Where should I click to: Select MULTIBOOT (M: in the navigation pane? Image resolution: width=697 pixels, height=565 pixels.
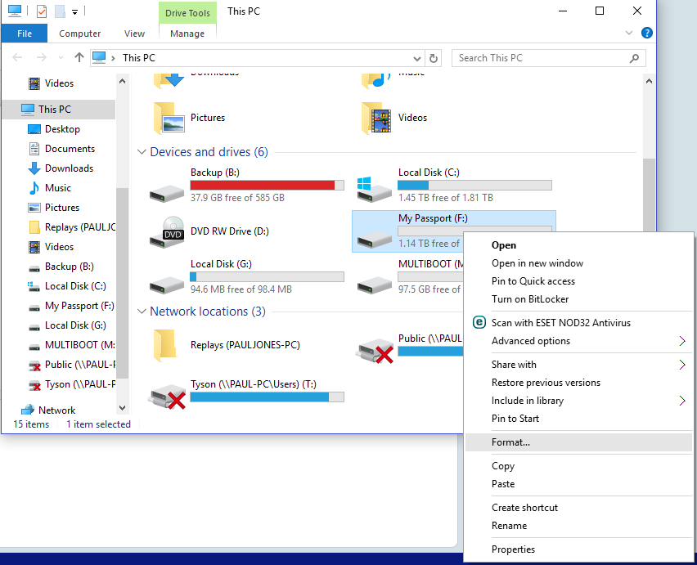79,345
